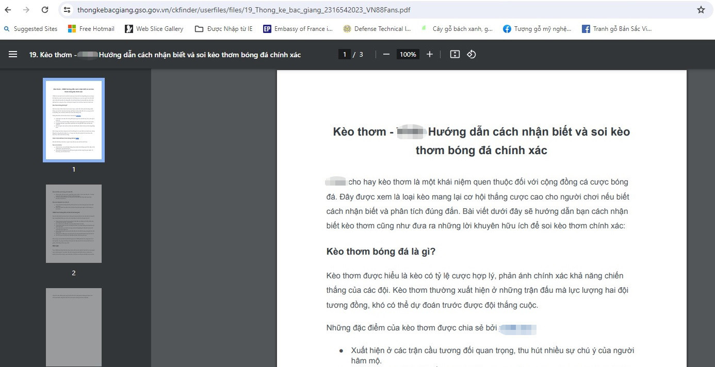715x367 pixels.
Task: Toggle the bookmark star for this page
Action: pos(701,9)
